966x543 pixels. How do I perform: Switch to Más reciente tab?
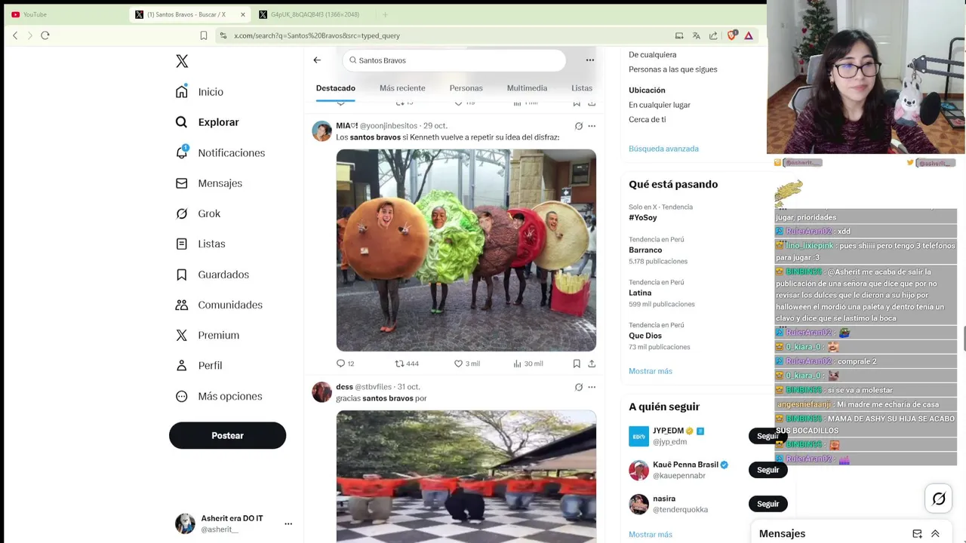click(x=402, y=88)
